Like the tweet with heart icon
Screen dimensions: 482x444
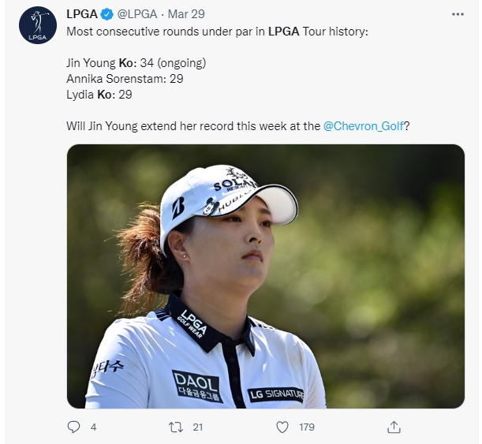click(x=282, y=427)
